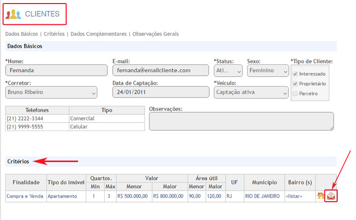Toggle the Proprietário checkbox

pyautogui.click(x=295, y=83)
